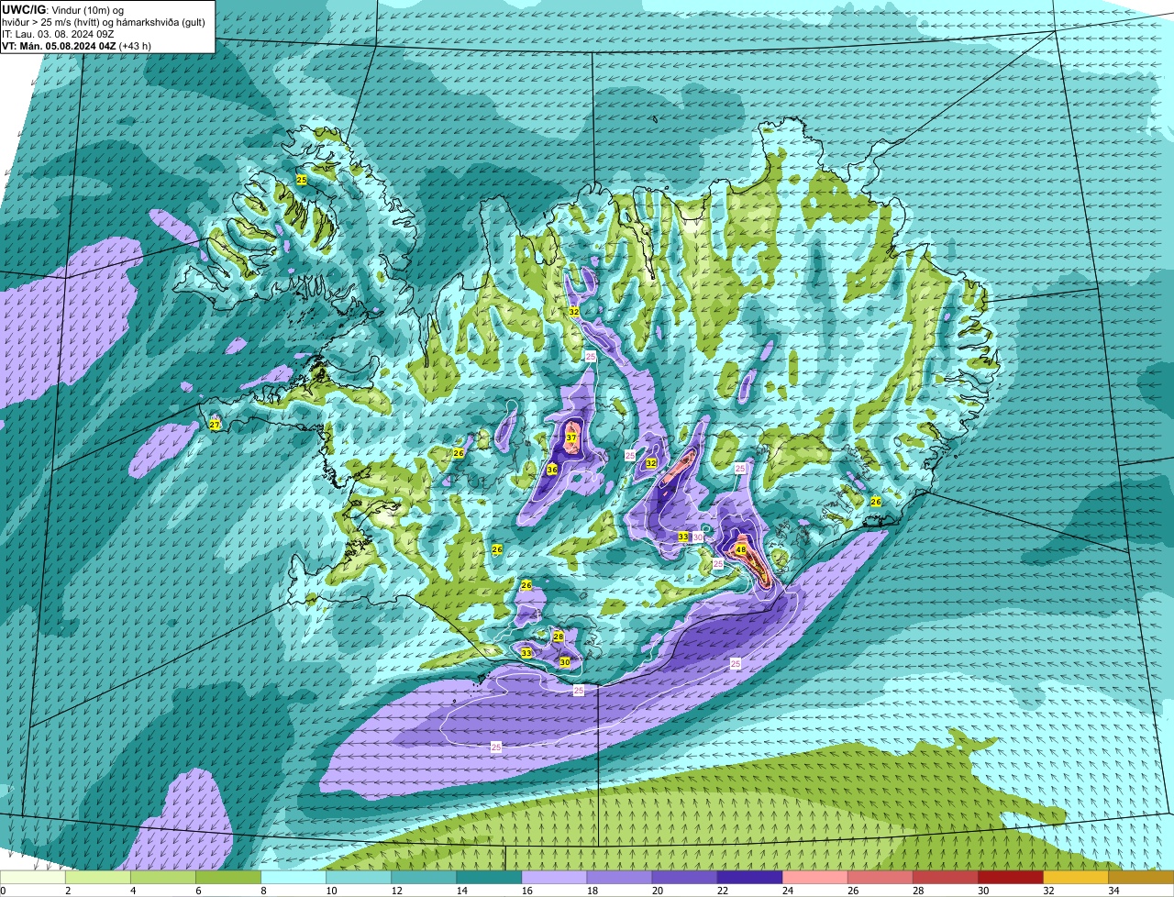Image resolution: width=1174 pixels, height=897 pixels.
Task: Click the yellow 27 gust label on west coast
Action: click(215, 426)
